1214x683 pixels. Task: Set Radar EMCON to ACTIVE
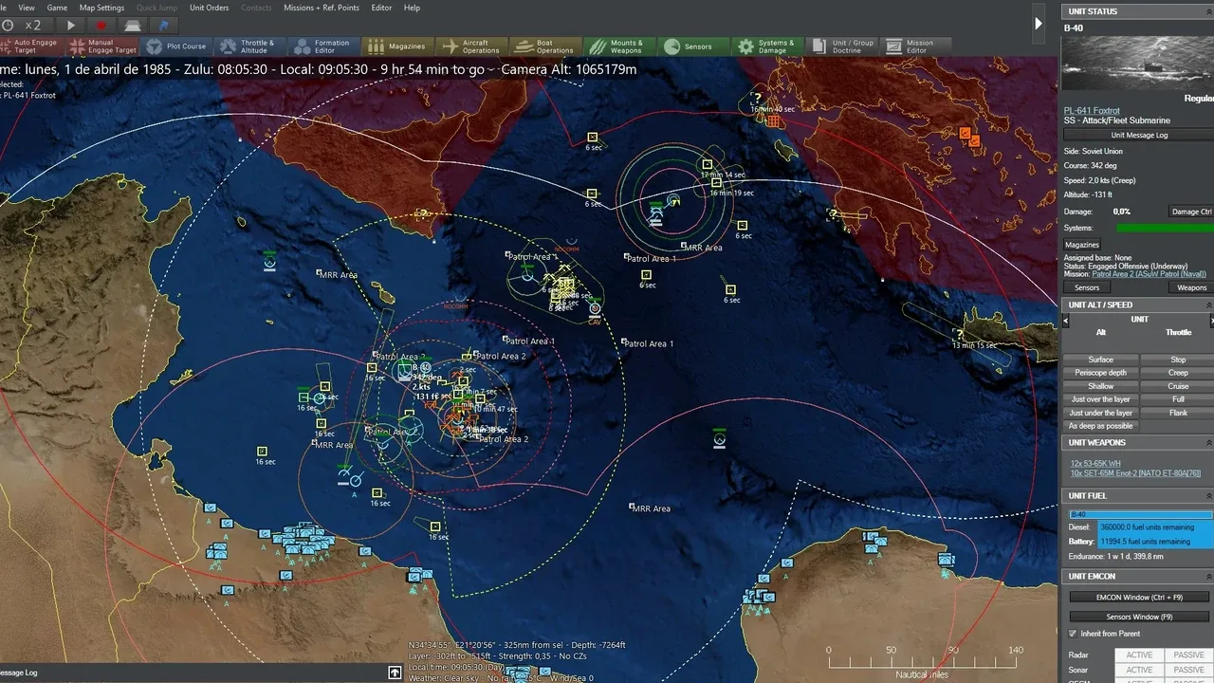click(x=1138, y=655)
